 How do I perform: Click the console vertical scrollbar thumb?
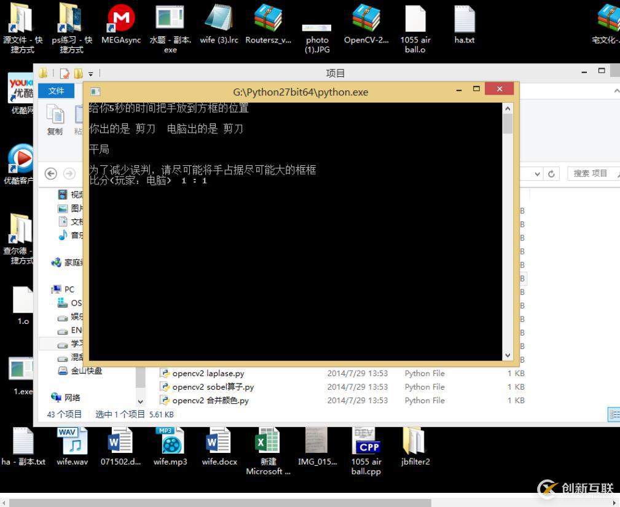(x=508, y=124)
